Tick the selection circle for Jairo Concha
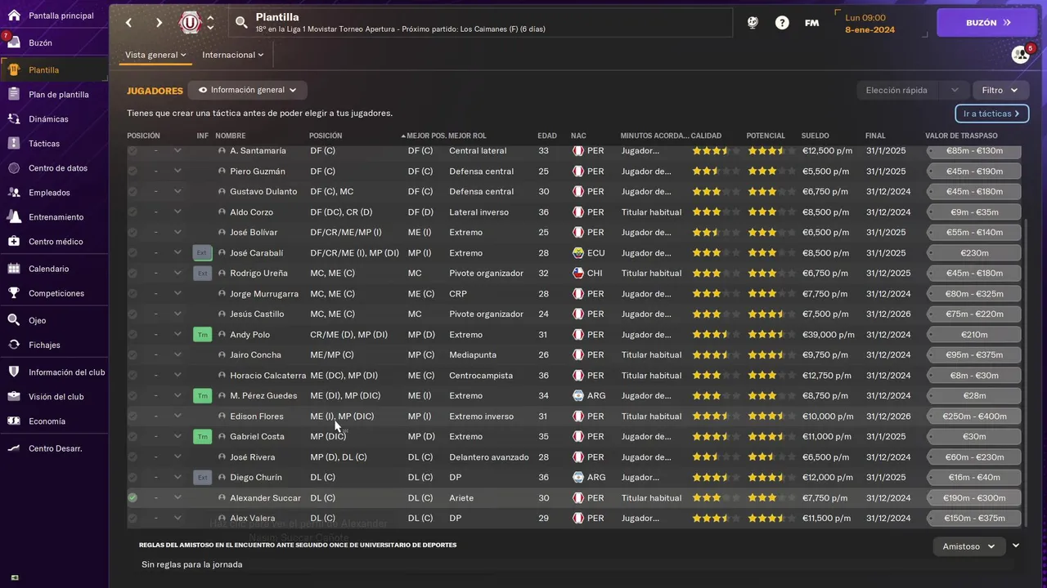Screen dimensions: 1047x588 pos(133,355)
